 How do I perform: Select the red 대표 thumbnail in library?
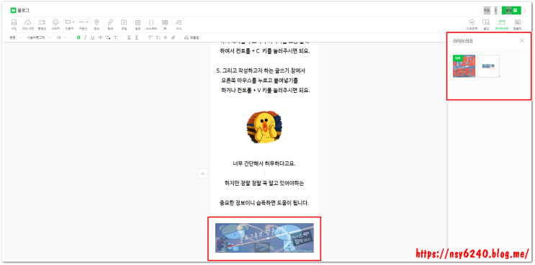(464, 66)
